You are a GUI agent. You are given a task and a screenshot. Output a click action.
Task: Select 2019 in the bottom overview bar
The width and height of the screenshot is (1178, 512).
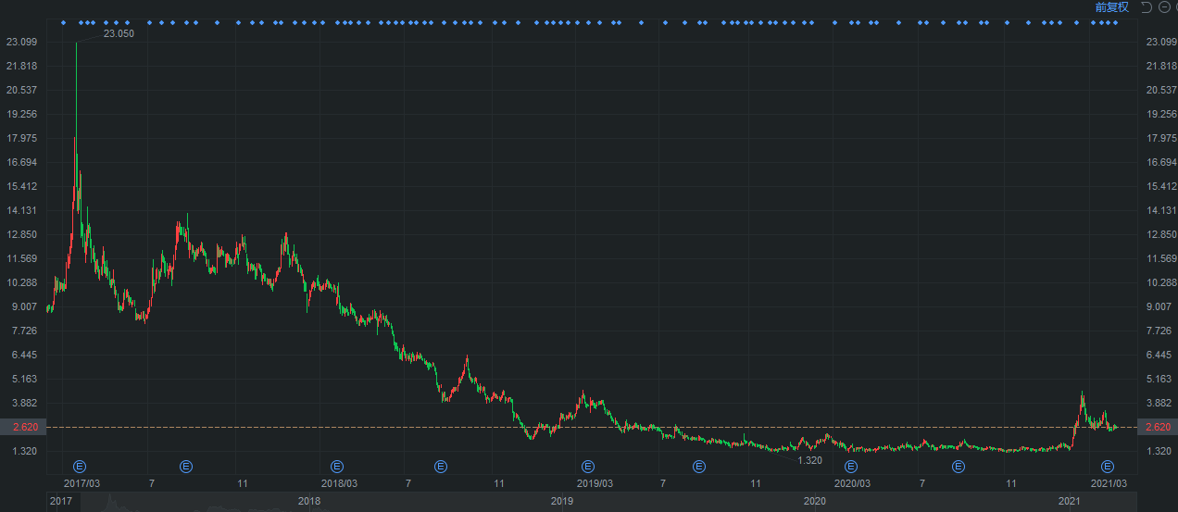tap(562, 501)
